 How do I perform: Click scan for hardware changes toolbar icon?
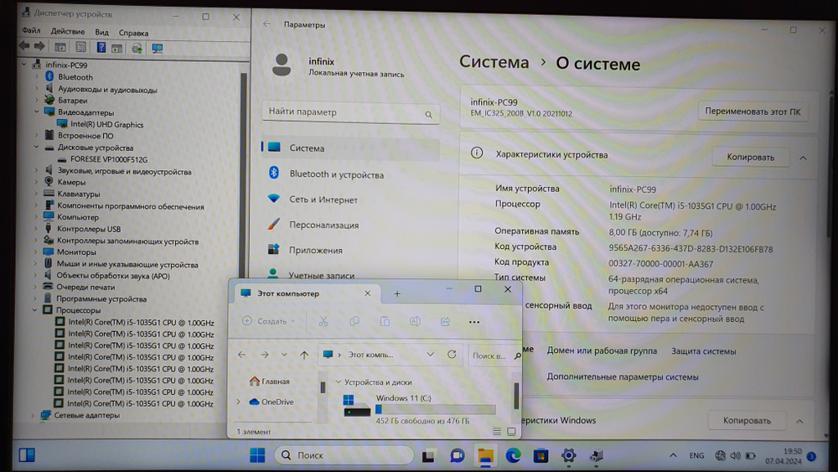157,47
